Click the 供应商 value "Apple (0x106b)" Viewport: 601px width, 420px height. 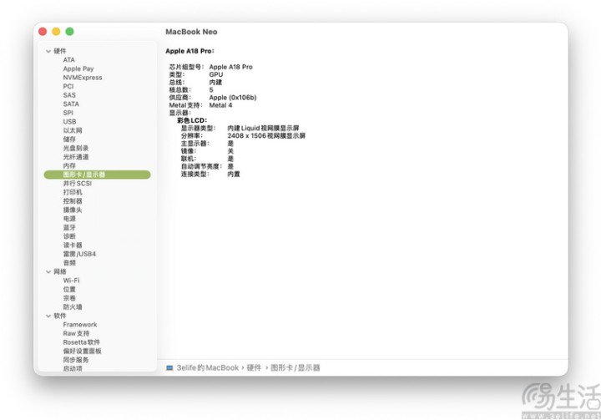point(233,98)
